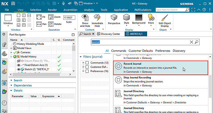Click the Scale value input field

69,18
